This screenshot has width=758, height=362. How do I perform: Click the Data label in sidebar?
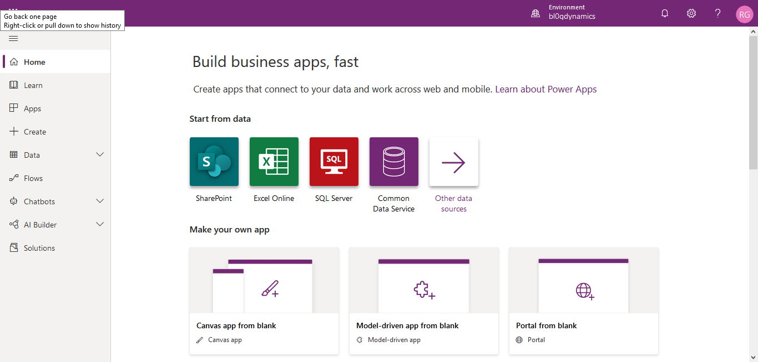point(32,155)
